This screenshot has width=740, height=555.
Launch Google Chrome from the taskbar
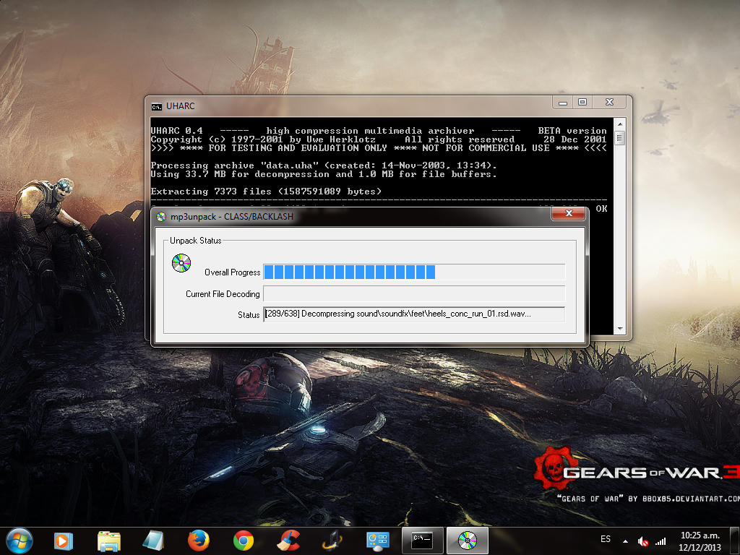point(243,541)
